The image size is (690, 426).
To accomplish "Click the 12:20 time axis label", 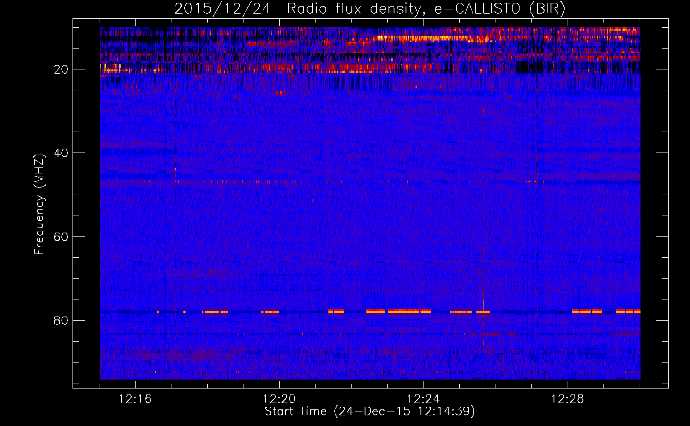I will pyautogui.click(x=279, y=399).
